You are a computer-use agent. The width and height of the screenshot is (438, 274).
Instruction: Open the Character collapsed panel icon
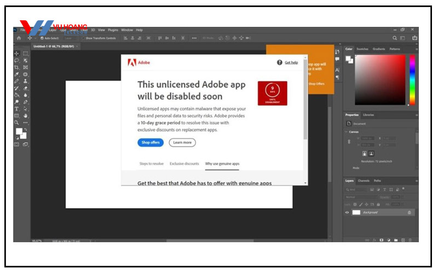[337, 70]
